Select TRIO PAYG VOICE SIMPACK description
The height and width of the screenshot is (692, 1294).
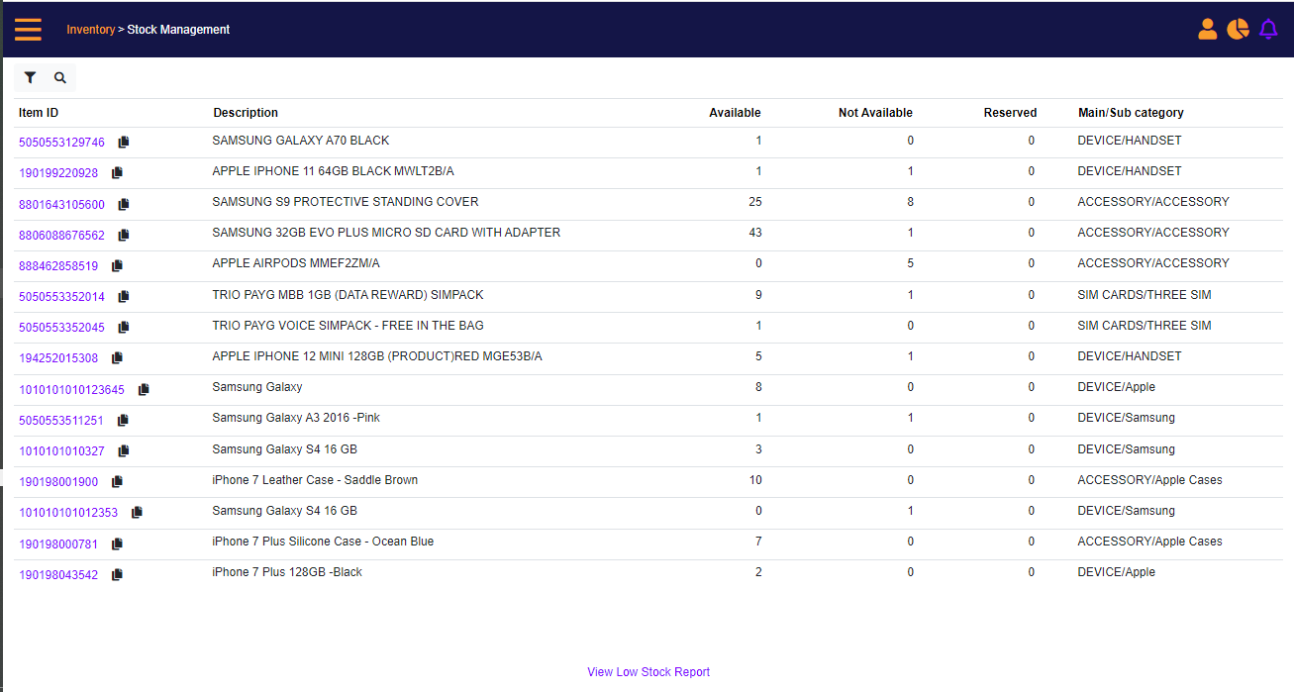click(348, 326)
